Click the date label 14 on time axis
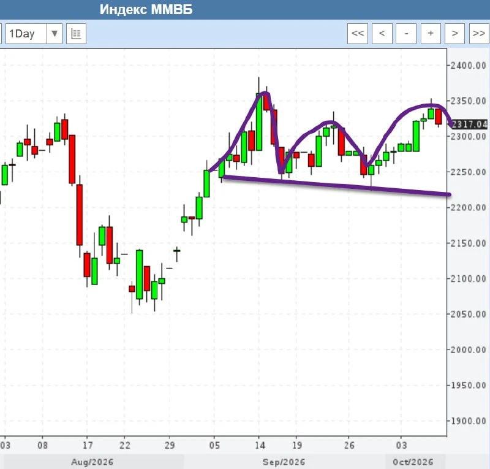490x469 pixels. (x=260, y=445)
